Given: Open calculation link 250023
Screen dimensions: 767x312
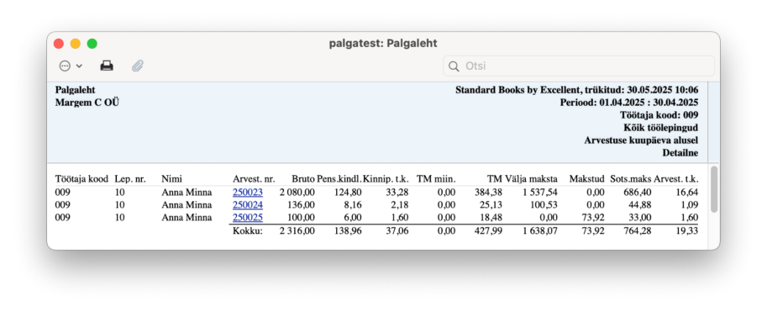Looking at the screenshot, I should click(248, 193).
